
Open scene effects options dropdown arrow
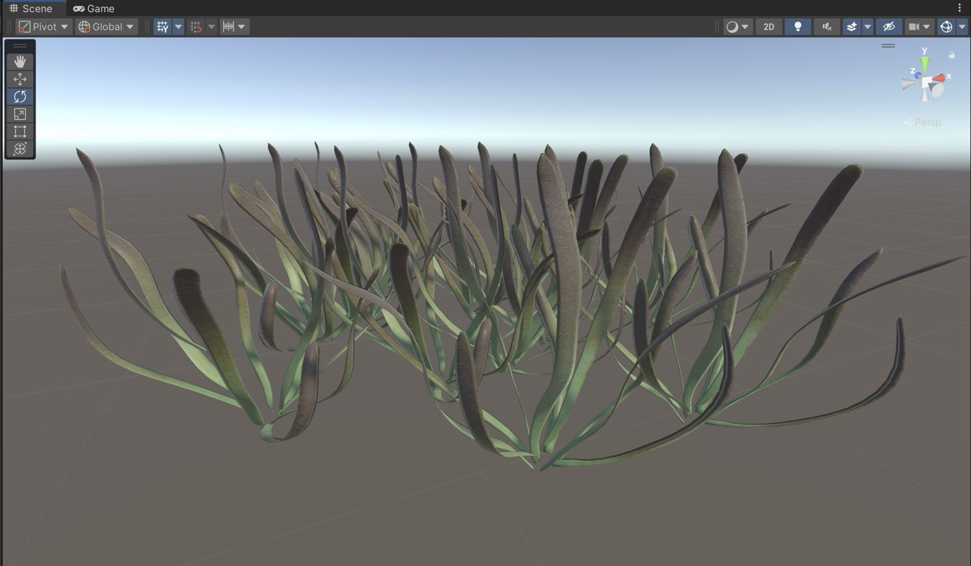point(868,27)
